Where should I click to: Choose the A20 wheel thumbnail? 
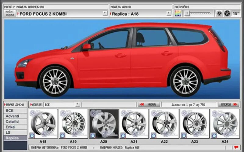[x=104, y=124]
